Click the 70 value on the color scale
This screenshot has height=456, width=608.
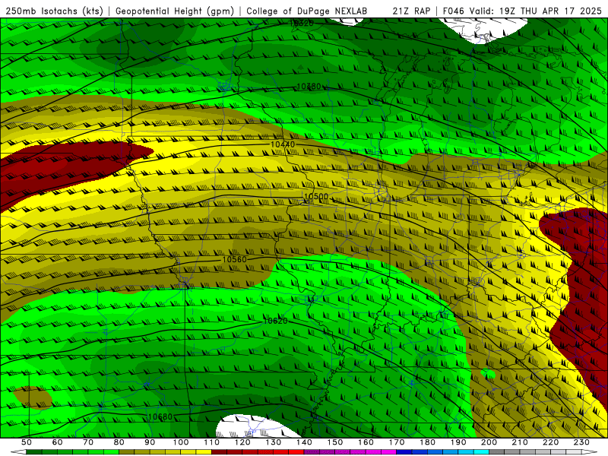point(88,442)
